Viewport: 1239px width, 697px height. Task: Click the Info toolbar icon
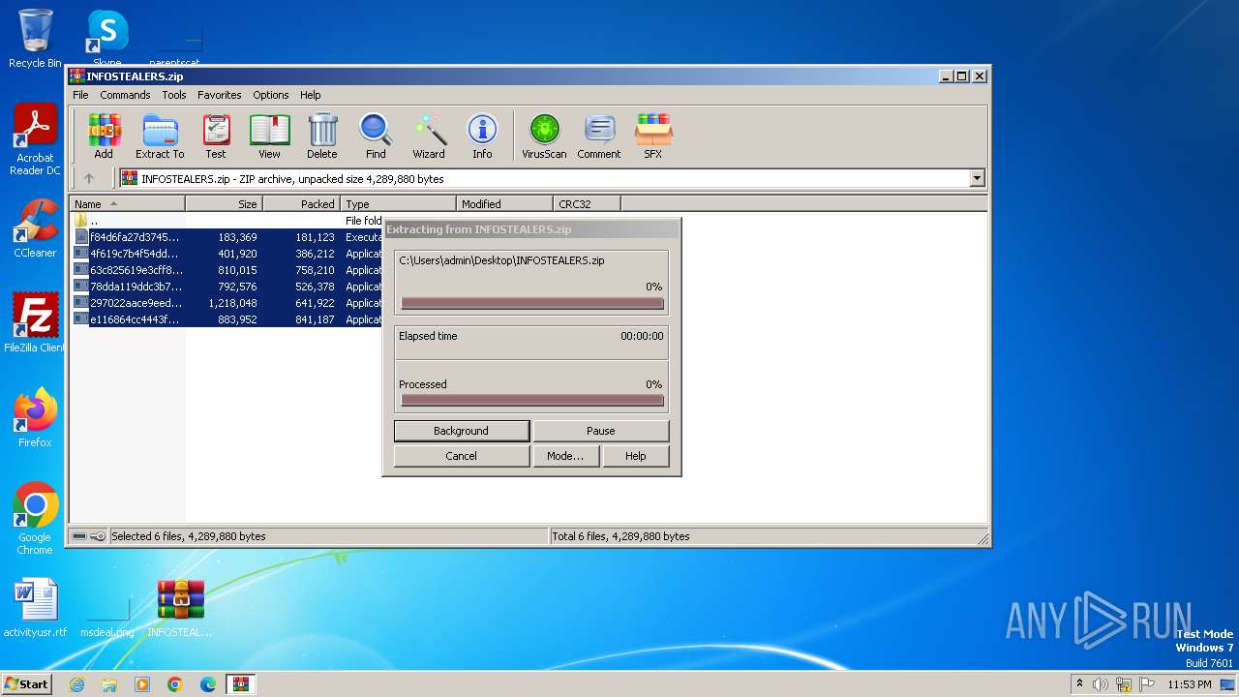coord(482,136)
